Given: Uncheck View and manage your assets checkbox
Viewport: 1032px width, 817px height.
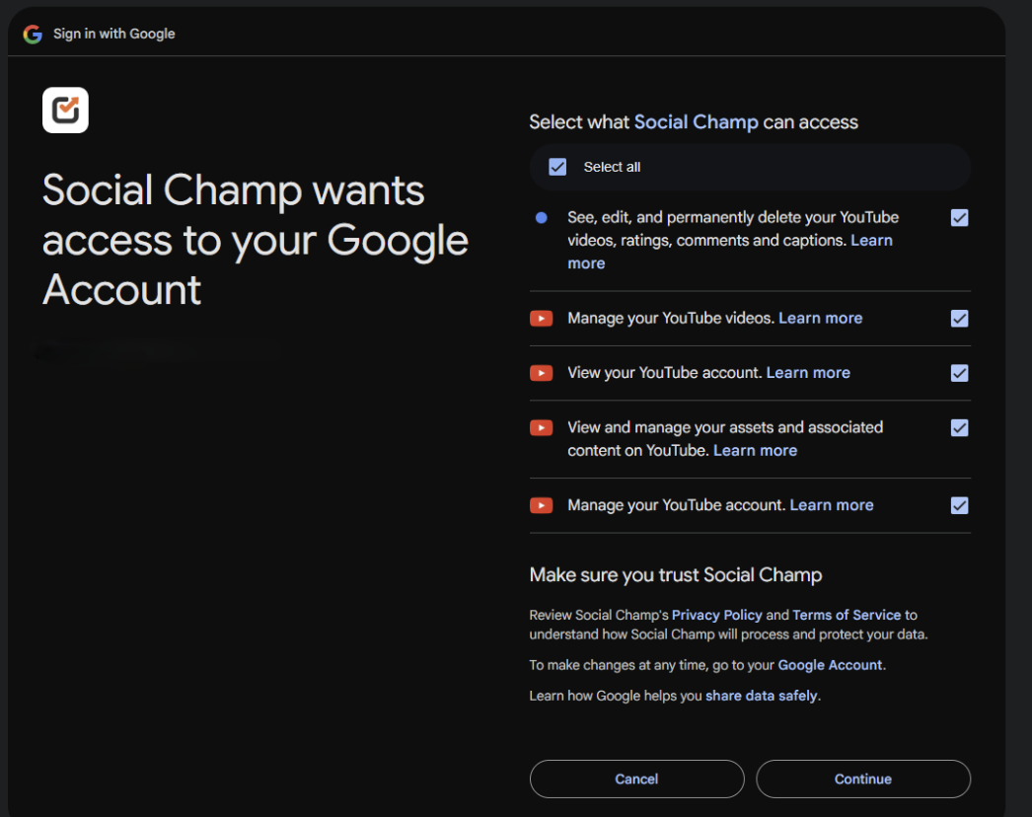Looking at the screenshot, I should click(959, 428).
